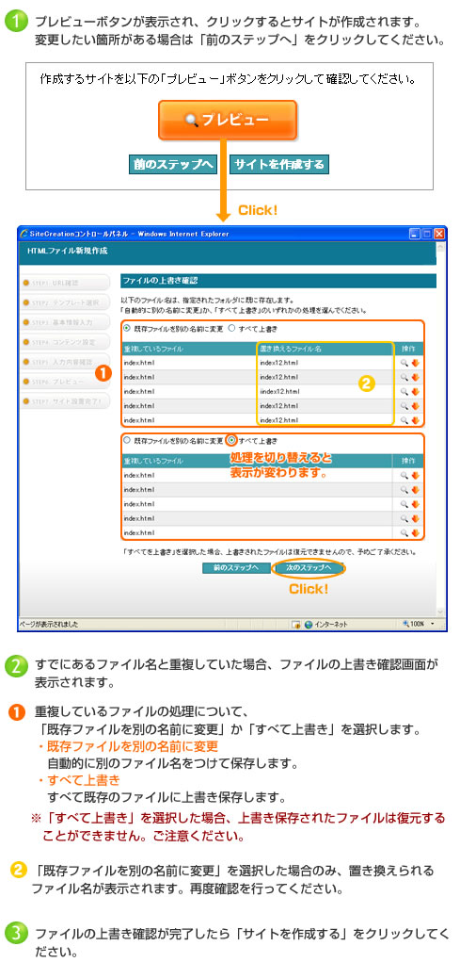Click orange download arrow in first index12.html row

tap(415, 363)
